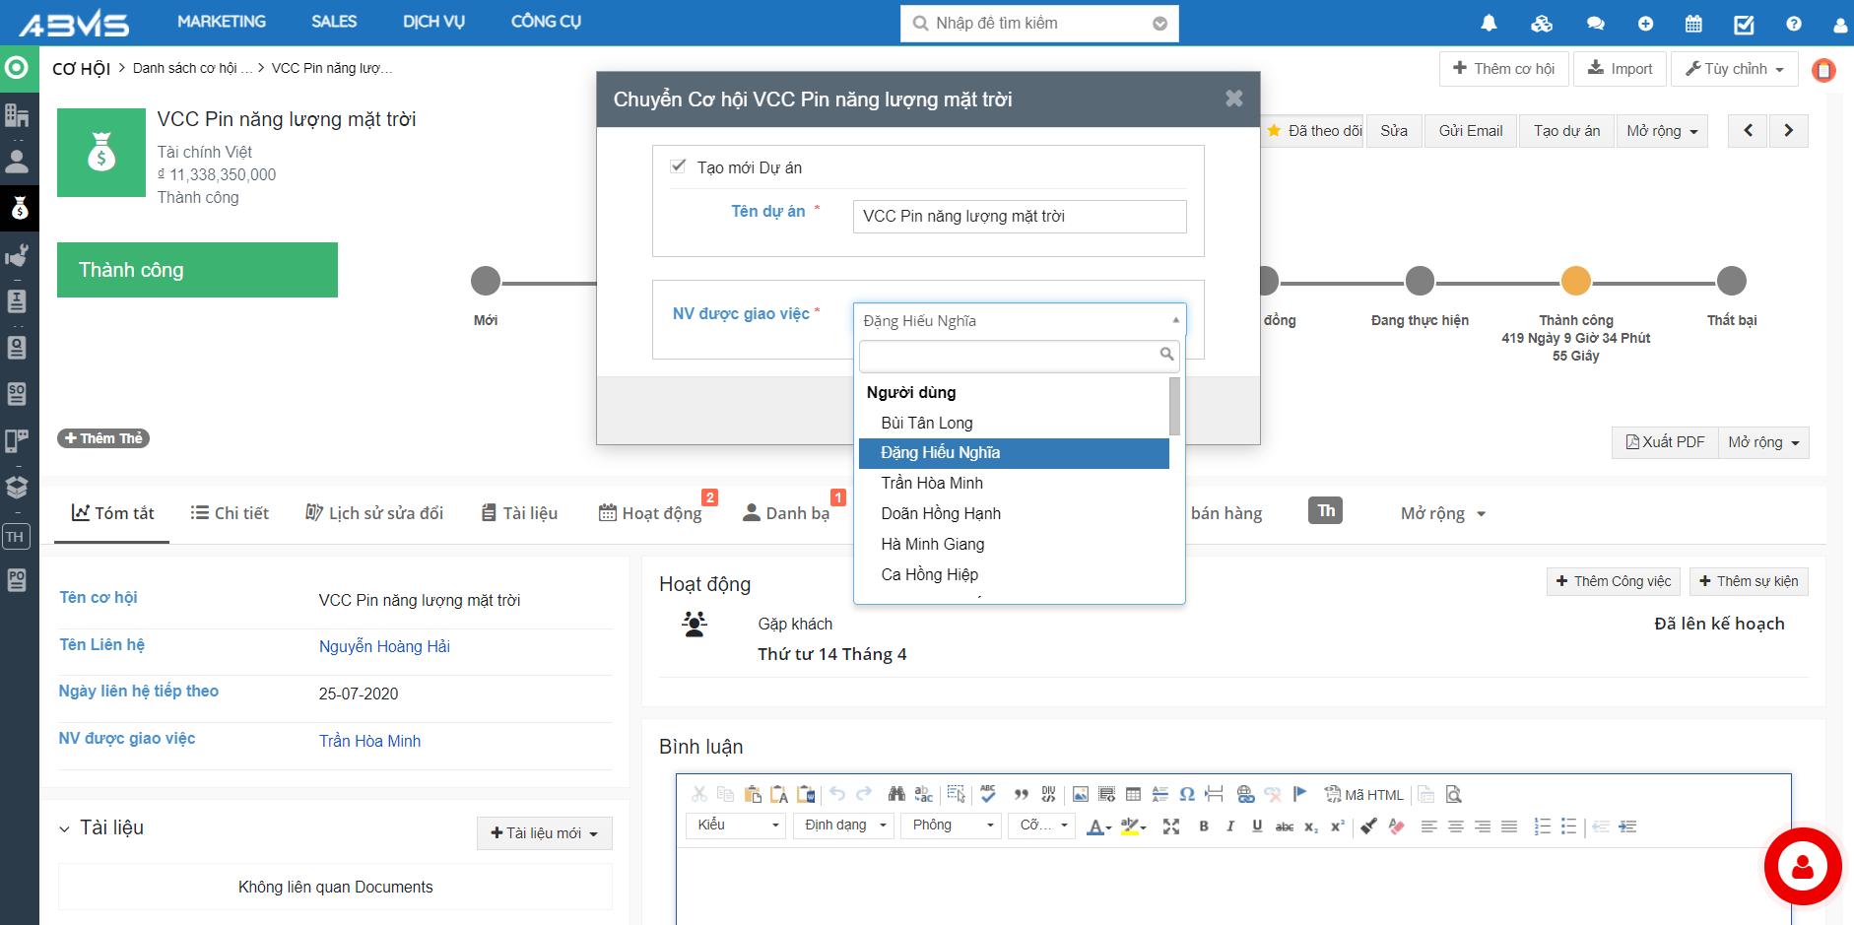Open the chat messages icon
The height and width of the screenshot is (925, 1854).
point(1596,24)
